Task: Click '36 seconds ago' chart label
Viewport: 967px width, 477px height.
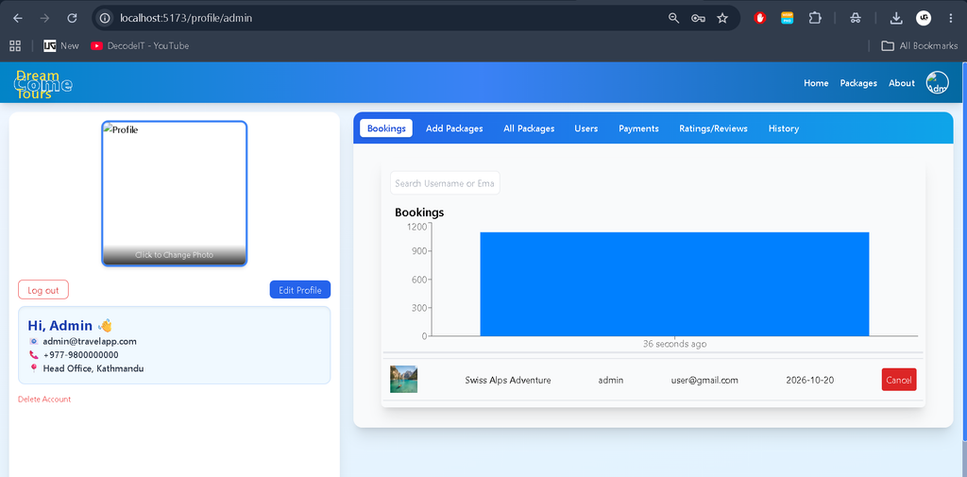Action: point(674,344)
